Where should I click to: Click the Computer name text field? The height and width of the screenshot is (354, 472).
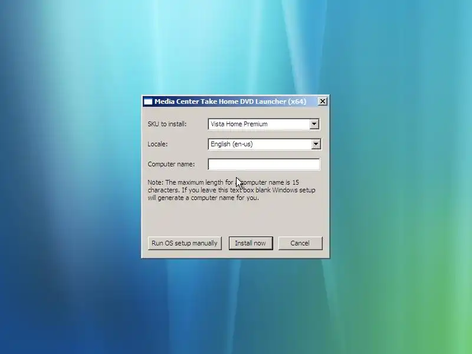click(x=264, y=165)
